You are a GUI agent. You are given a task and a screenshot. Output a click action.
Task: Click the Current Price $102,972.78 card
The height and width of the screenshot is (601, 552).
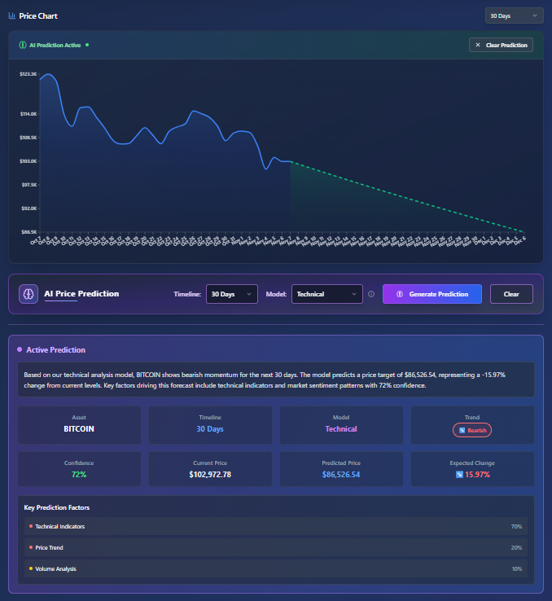210,469
